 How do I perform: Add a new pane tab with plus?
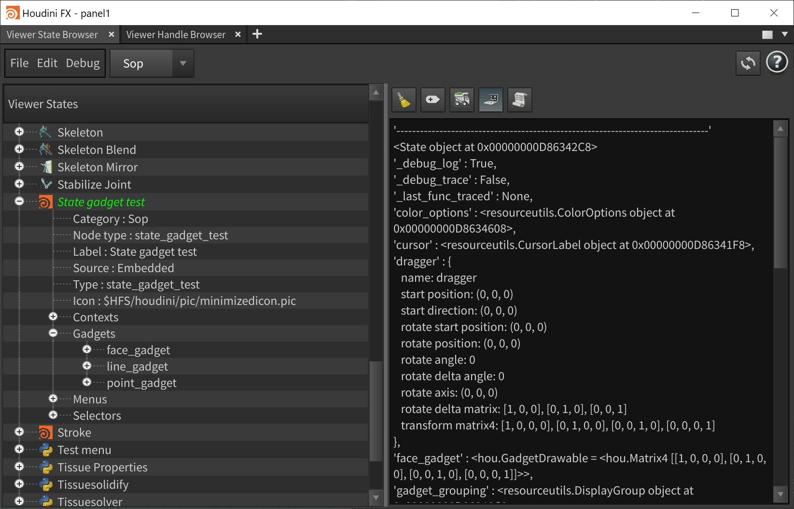tap(257, 34)
